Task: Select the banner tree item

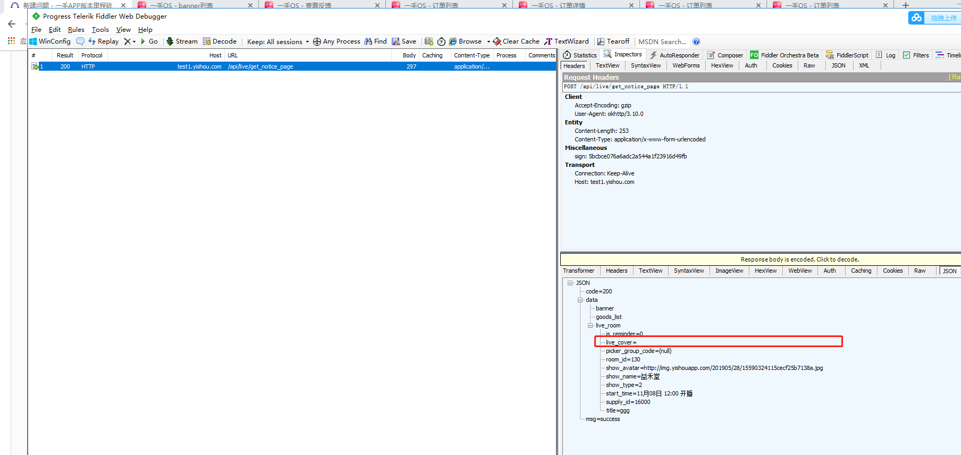Action: point(605,308)
